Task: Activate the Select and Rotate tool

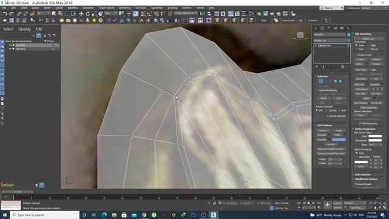Action: tap(88, 13)
